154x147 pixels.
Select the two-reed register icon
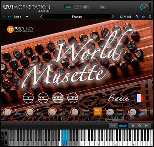pyautogui.click(x=43, y=98)
